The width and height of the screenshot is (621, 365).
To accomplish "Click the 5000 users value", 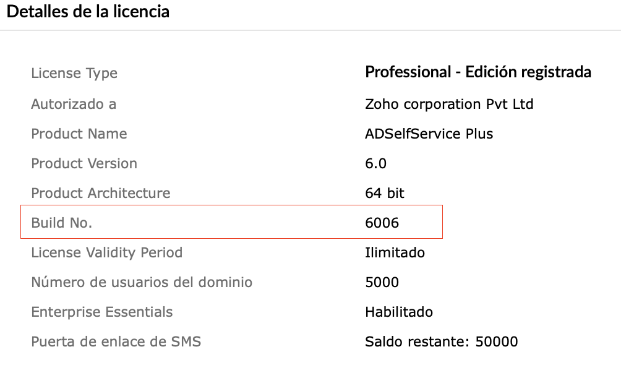I will click(x=382, y=282).
